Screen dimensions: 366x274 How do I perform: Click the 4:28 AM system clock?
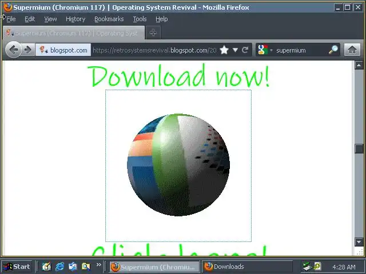(344, 267)
